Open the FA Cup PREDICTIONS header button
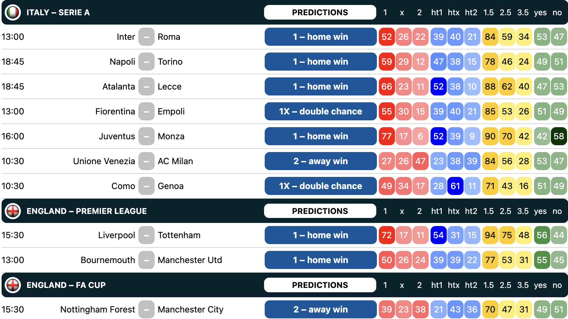 (x=320, y=285)
